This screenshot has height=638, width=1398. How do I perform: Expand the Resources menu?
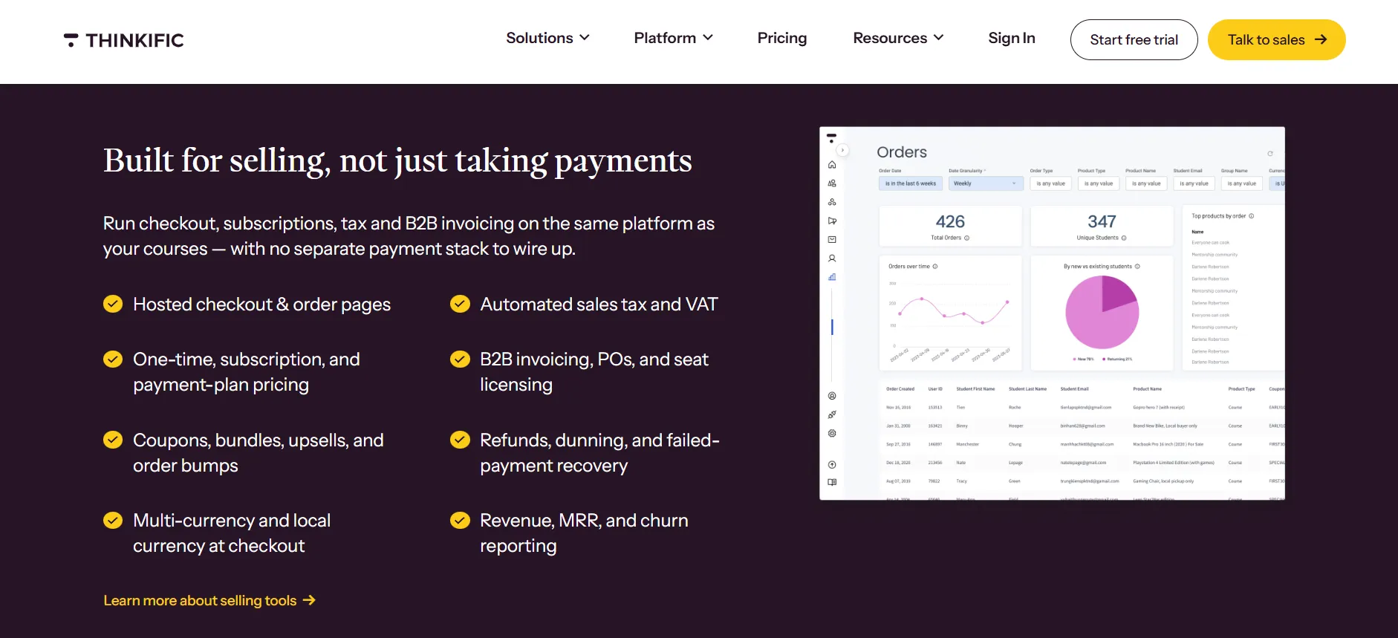pos(898,38)
